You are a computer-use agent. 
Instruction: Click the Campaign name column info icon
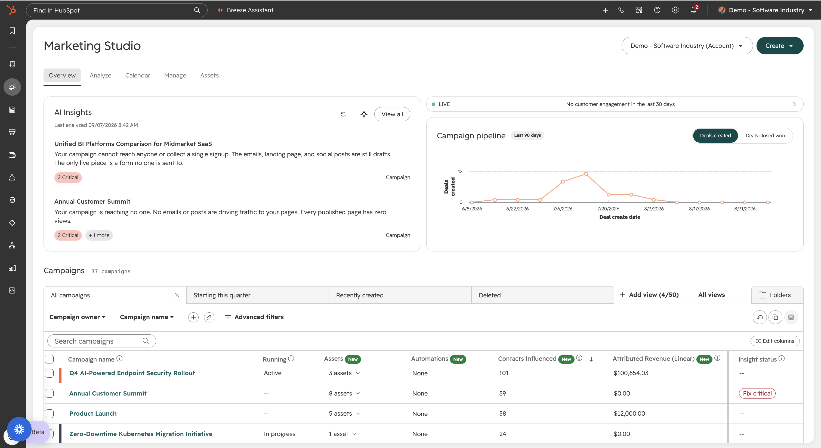tap(119, 358)
